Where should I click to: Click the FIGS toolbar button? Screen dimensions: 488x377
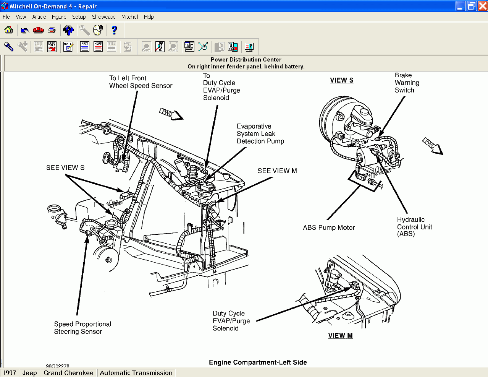click(x=85, y=47)
